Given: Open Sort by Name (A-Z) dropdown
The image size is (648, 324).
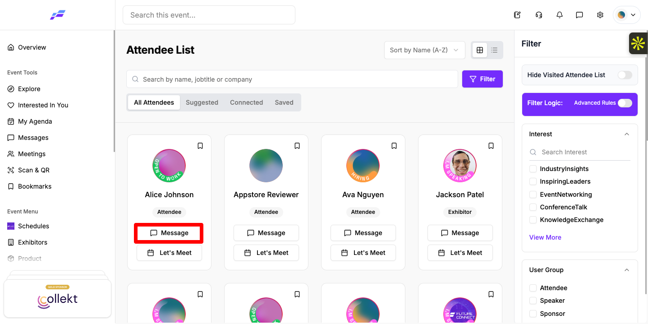Looking at the screenshot, I should click(x=424, y=50).
